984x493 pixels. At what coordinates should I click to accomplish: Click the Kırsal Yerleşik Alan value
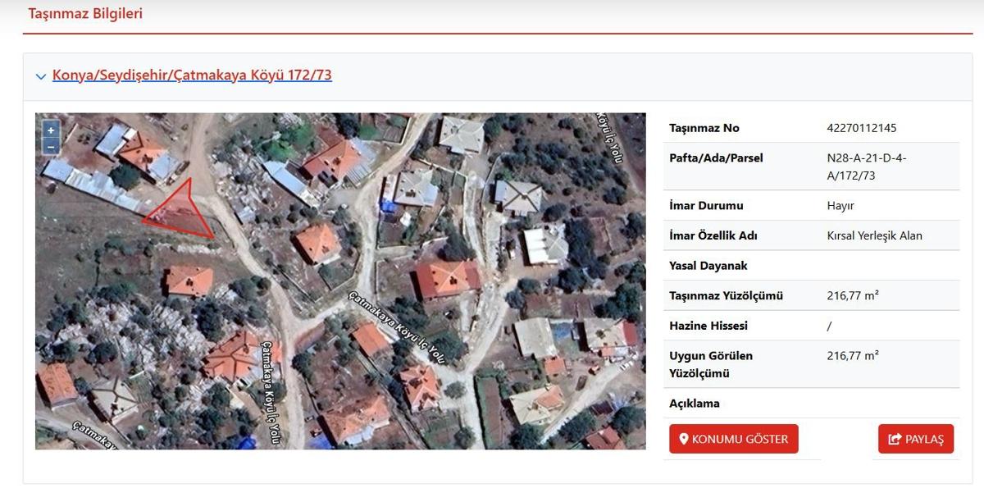(x=874, y=235)
